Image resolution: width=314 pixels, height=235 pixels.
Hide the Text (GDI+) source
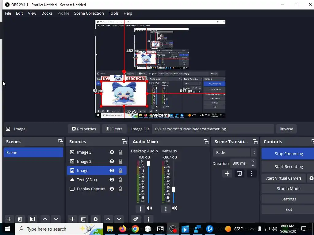(112, 180)
